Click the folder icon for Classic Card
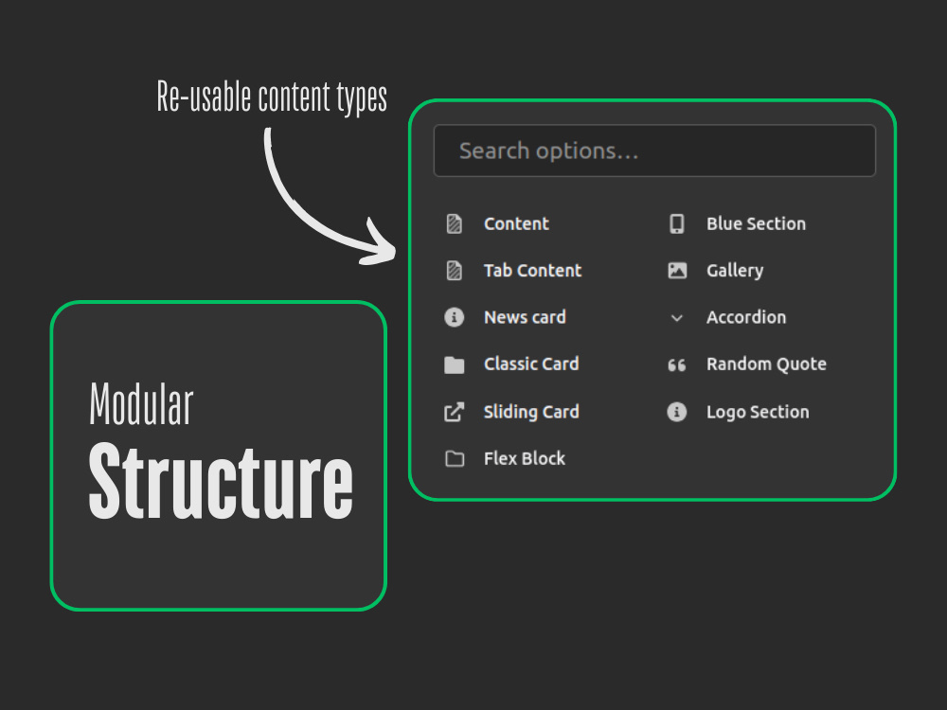 click(x=454, y=364)
